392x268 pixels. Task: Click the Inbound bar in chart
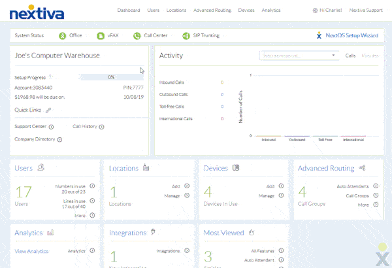pyautogui.click(x=269, y=136)
